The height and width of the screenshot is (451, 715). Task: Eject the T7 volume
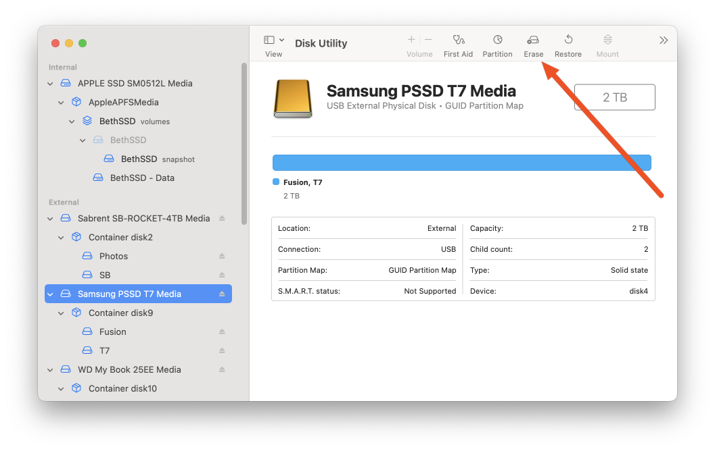pyautogui.click(x=222, y=350)
